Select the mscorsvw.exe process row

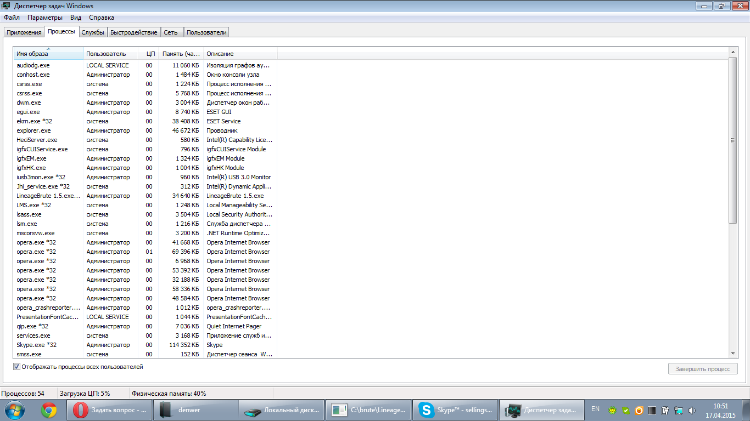[x=145, y=233]
